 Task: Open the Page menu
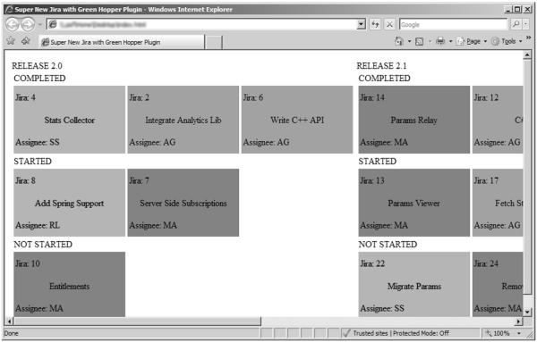[471, 41]
